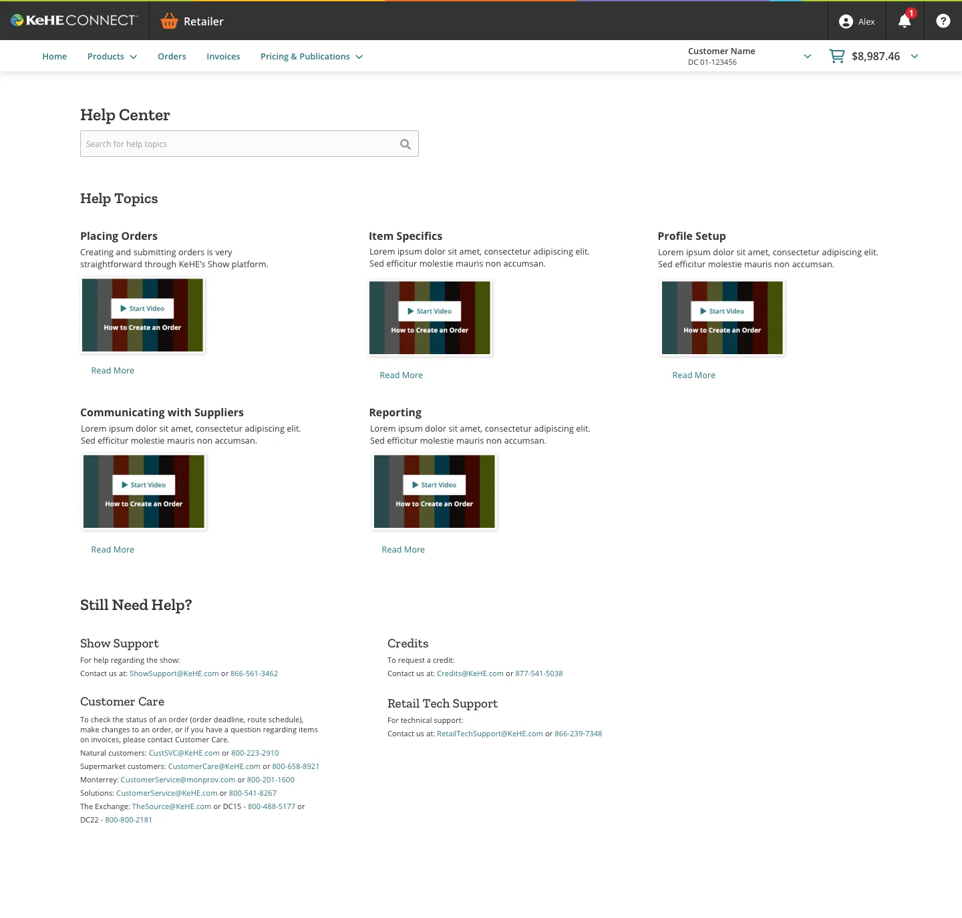Viewport: 962px width, 918px height.
Task: Click the Retailer basket icon
Action: pyautogui.click(x=170, y=21)
